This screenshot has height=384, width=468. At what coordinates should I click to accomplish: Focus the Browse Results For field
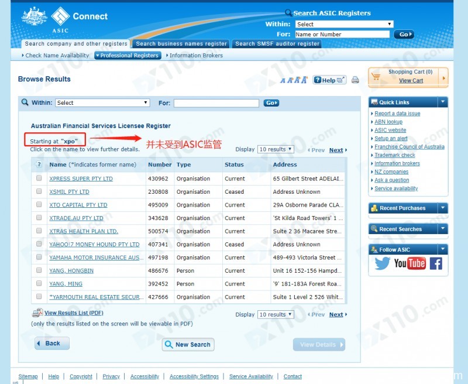[216, 103]
